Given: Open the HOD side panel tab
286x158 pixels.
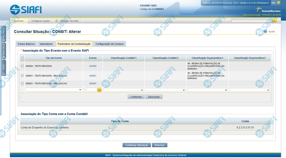Looking at the screenshot, I should point(4,67).
